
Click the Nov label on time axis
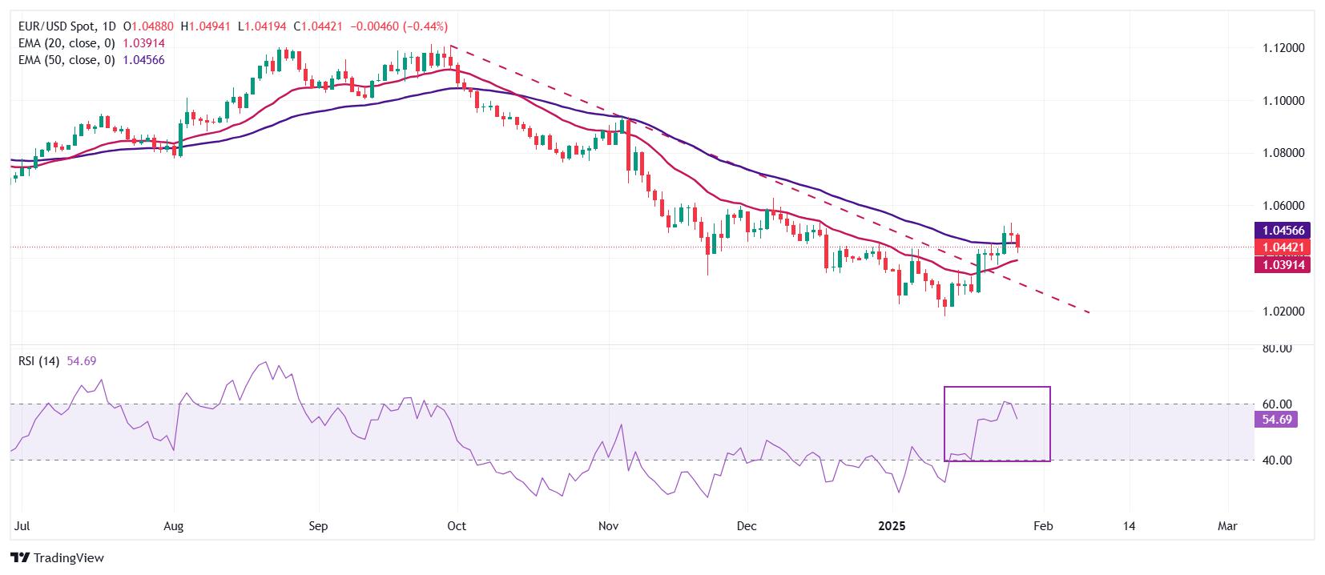(609, 526)
